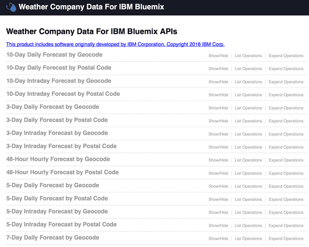Expand Operations for 10-Day Intraday Forecast by Postal Code
The height and width of the screenshot is (247, 309).
pyautogui.click(x=286, y=95)
